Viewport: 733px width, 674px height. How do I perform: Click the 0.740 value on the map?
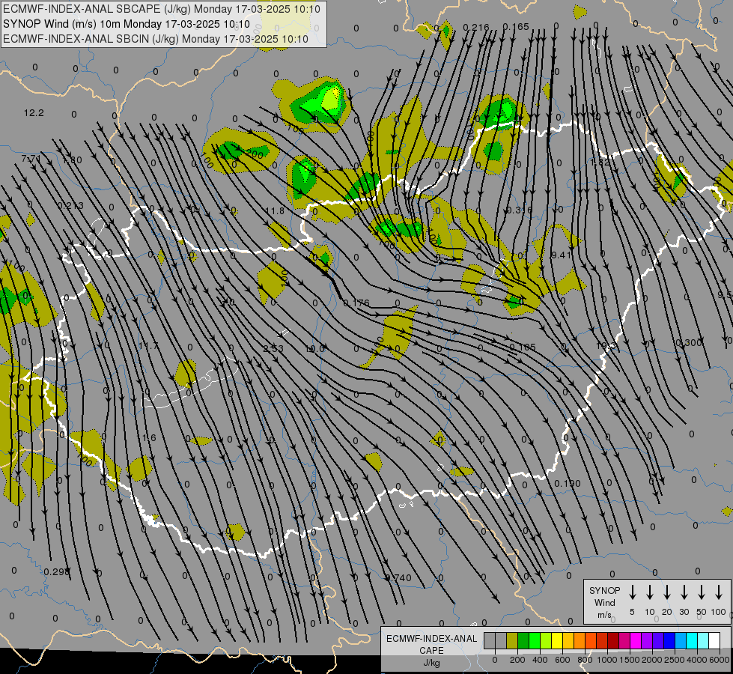click(x=398, y=577)
